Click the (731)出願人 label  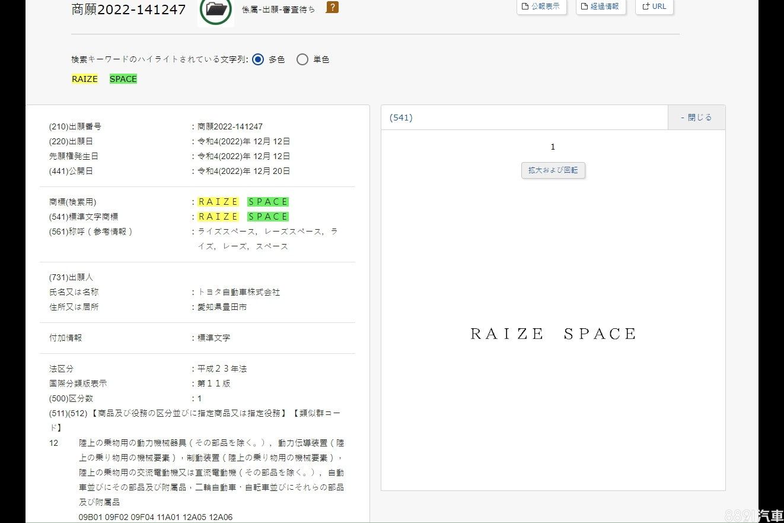coord(71,277)
